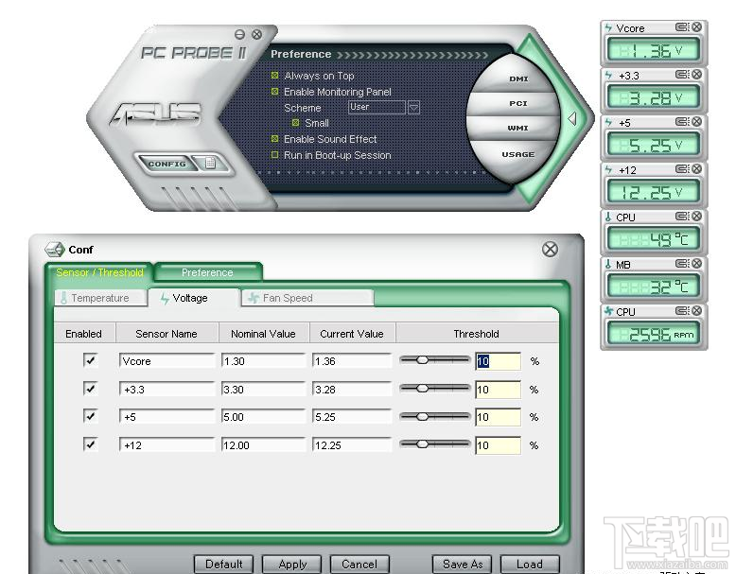This screenshot has width=736, height=574.
Task: Open the WMI section
Action: [x=518, y=128]
